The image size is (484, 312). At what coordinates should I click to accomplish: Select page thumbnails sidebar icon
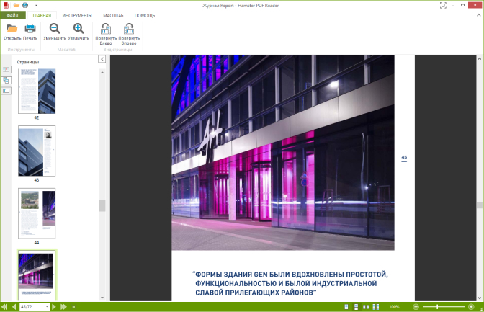6,69
